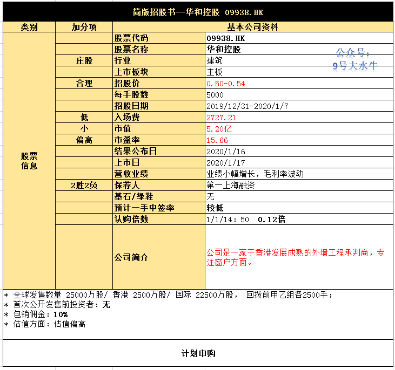Click the 股票信息 category cell
Viewport: 395px width, 370px height.
pos(29,161)
